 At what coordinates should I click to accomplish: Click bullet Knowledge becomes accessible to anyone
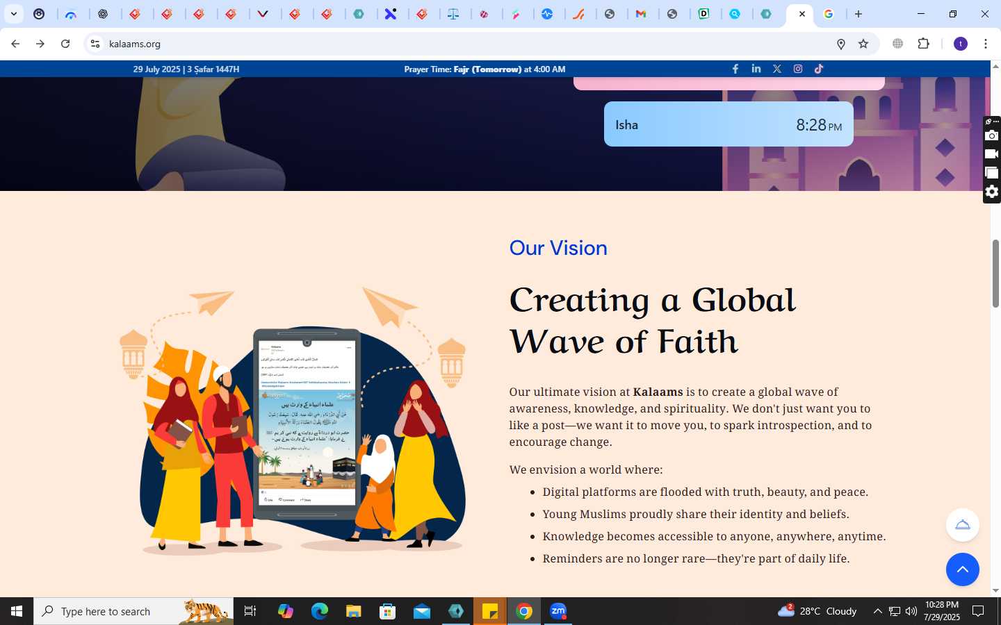pyautogui.click(x=714, y=537)
